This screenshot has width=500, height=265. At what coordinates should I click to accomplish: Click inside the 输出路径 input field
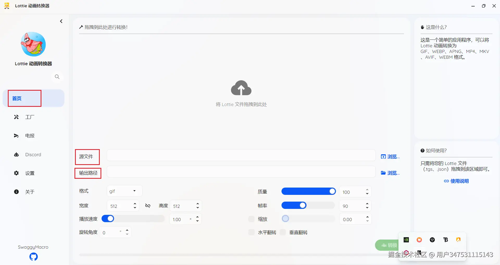tap(241, 172)
